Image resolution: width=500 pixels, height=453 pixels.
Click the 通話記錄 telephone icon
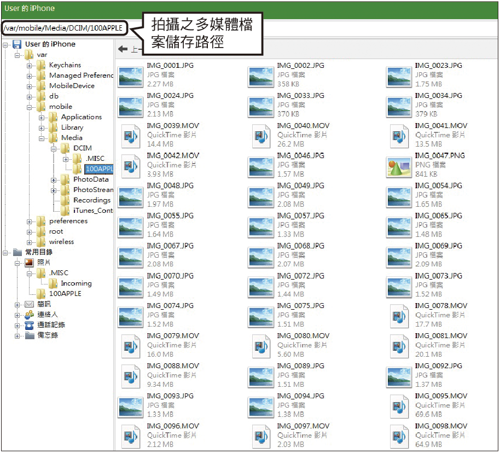click(29, 325)
